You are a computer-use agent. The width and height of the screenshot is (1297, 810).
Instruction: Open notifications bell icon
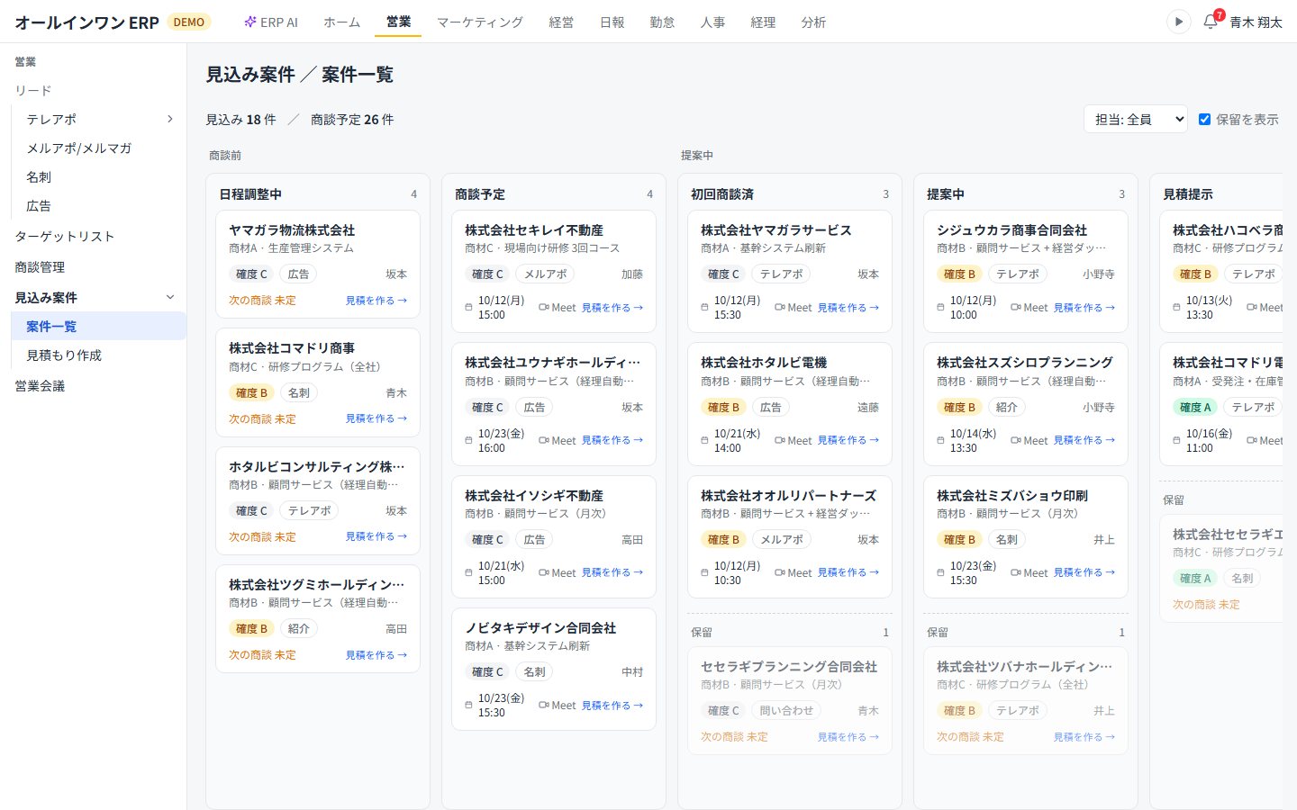(1211, 22)
